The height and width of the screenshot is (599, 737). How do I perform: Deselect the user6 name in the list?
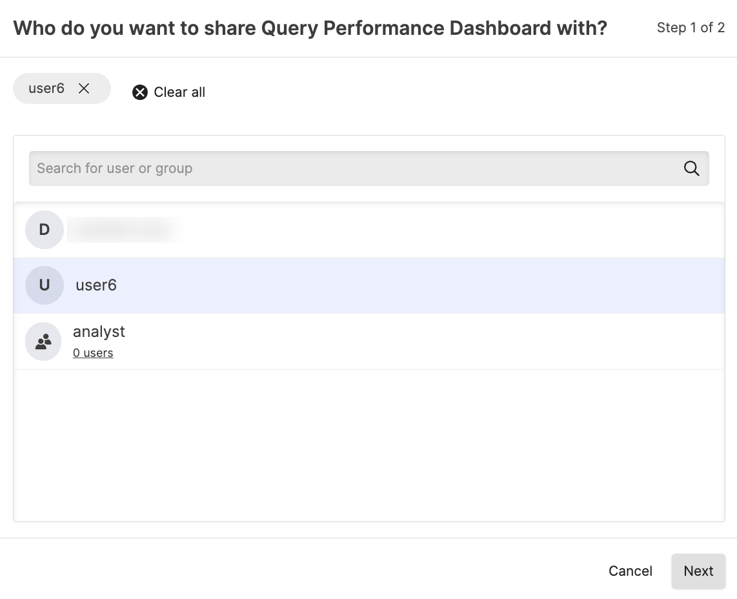click(96, 285)
